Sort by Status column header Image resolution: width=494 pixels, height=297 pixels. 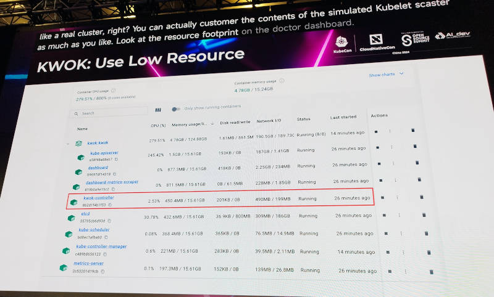303,119
